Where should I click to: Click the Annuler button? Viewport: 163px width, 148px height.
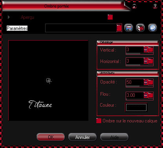[x=82, y=137]
